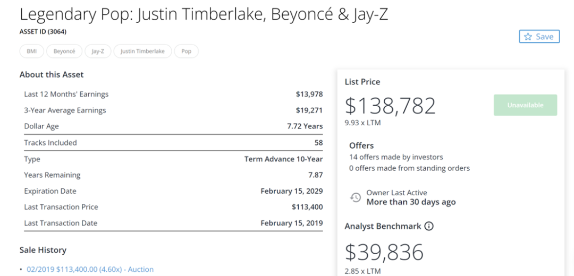Viewport: 574px width, 276px height.
Task: Click the $13,978 earnings value
Action: [x=309, y=94]
